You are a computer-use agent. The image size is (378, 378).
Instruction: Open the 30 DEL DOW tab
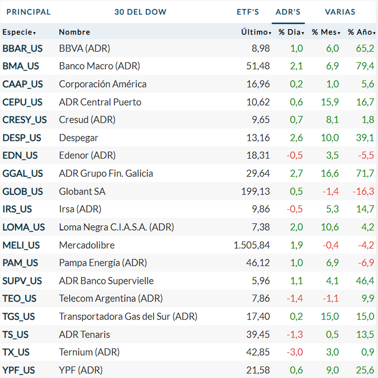[x=140, y=12]
